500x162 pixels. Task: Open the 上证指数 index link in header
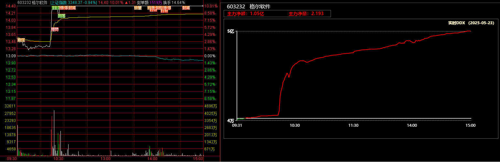[59, 3]
